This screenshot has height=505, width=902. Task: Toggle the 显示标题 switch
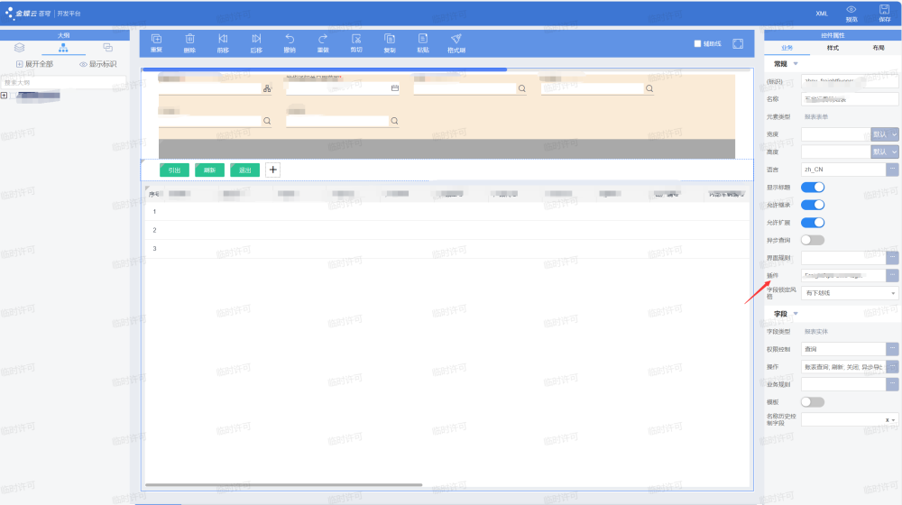[813, 187]
